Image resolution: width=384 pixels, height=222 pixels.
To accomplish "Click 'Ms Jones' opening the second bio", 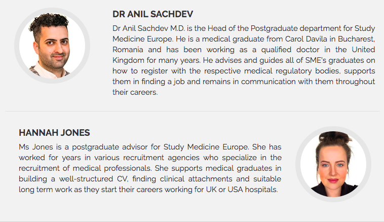I will 36,147.
